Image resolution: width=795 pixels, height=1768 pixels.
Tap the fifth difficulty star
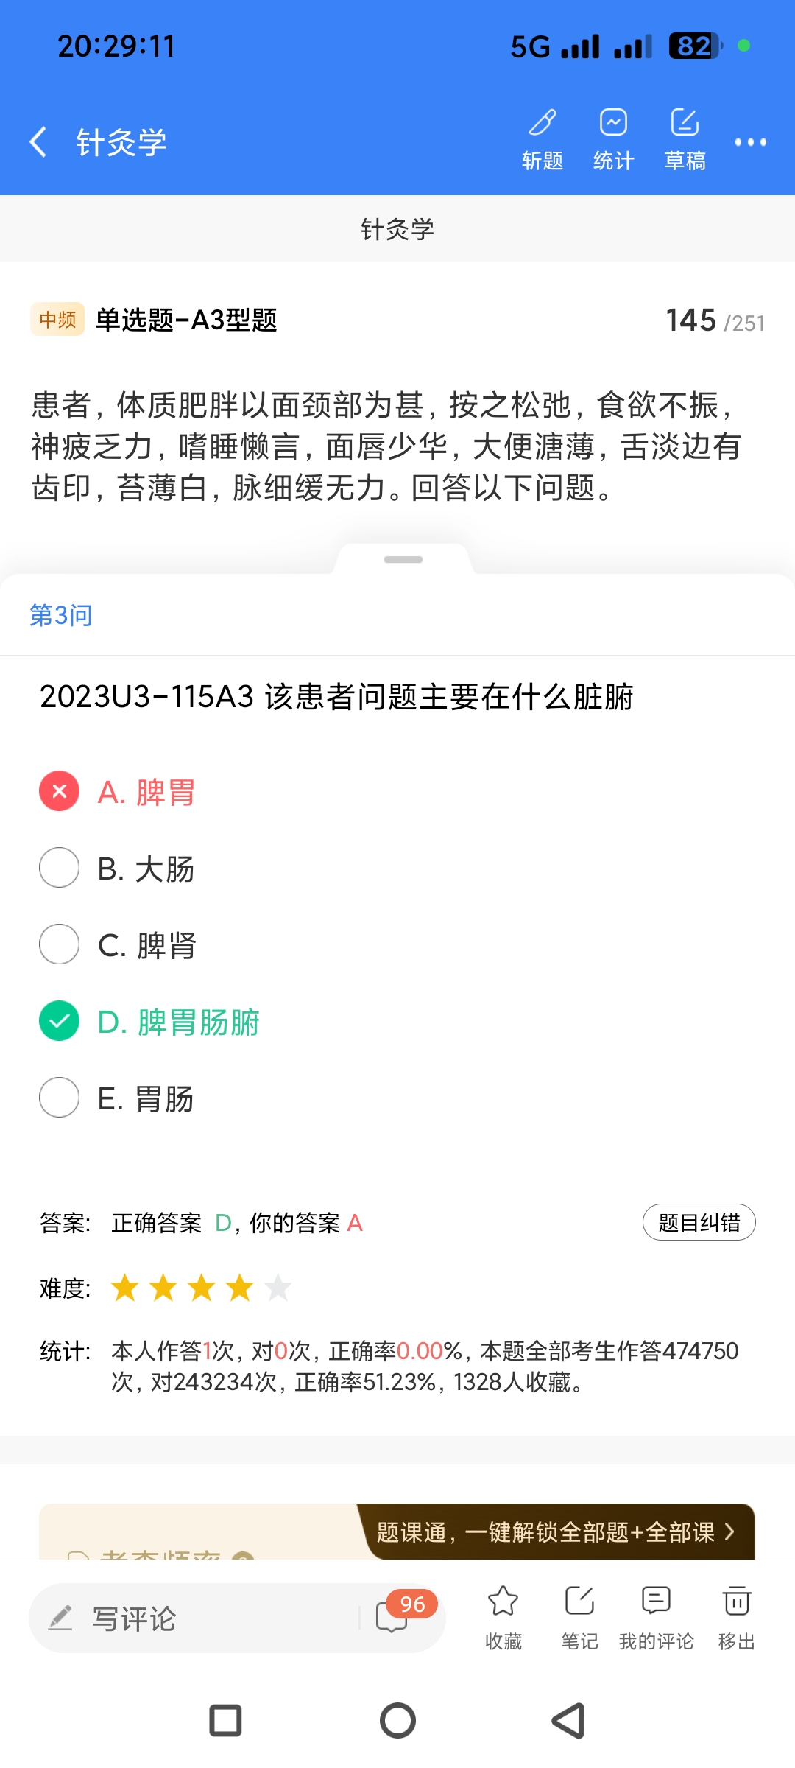(x=278, y=1288)
